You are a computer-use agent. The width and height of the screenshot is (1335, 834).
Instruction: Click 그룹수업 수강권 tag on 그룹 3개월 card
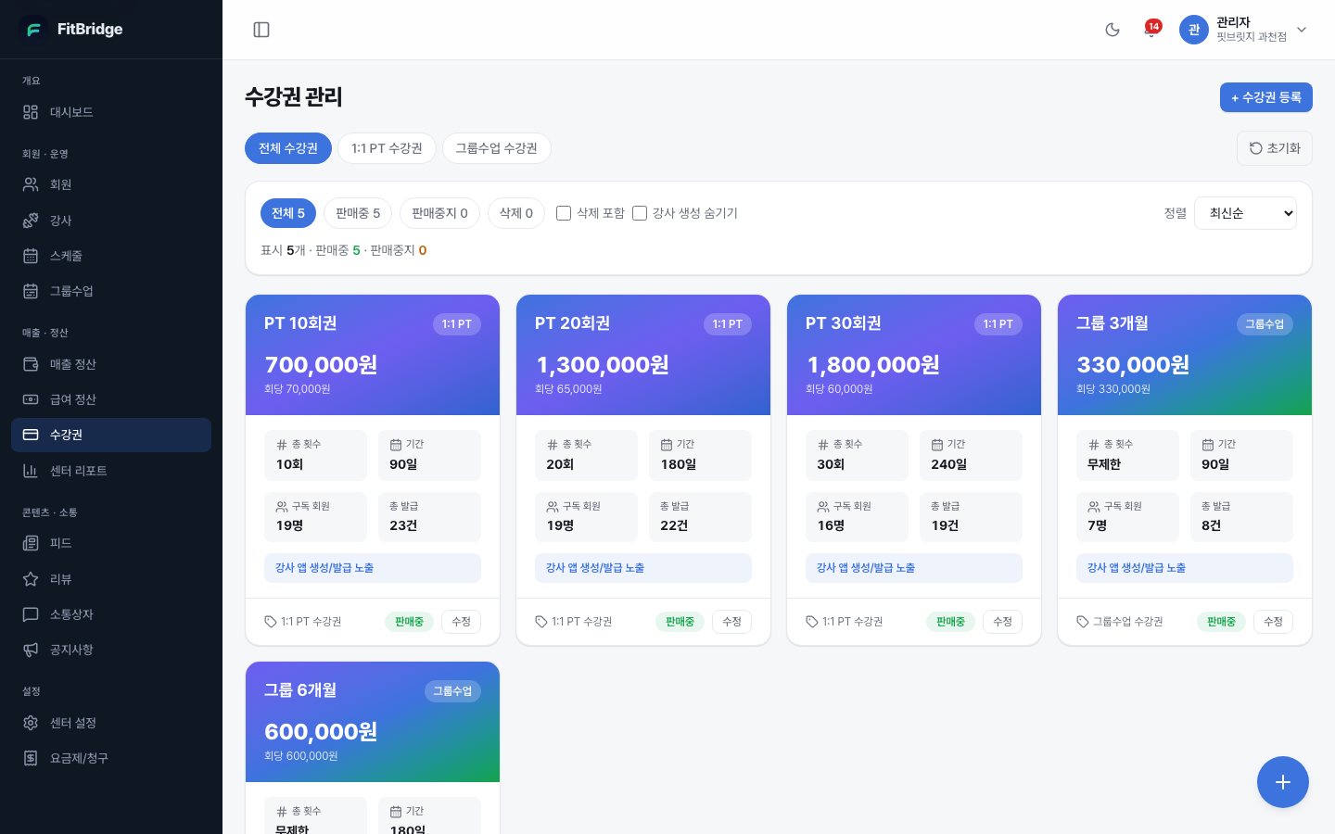point(1120,622)
